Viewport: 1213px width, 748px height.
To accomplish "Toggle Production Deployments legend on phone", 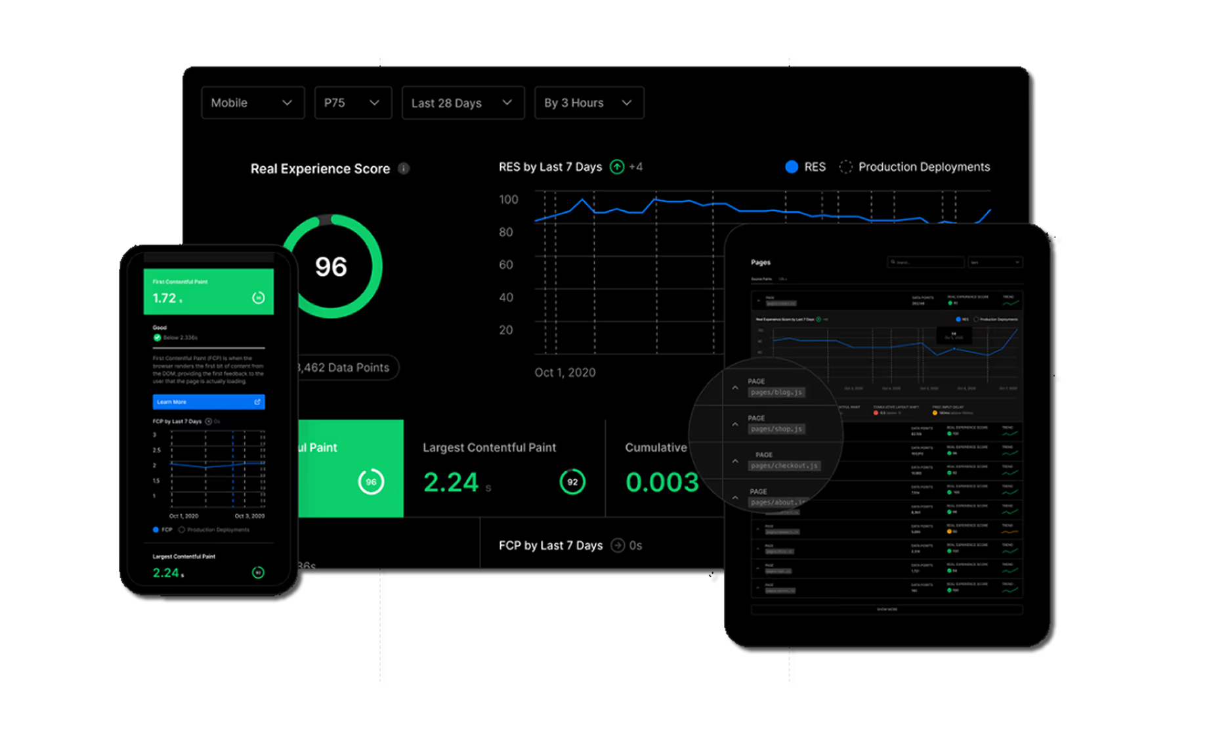I will click(181, 529).
